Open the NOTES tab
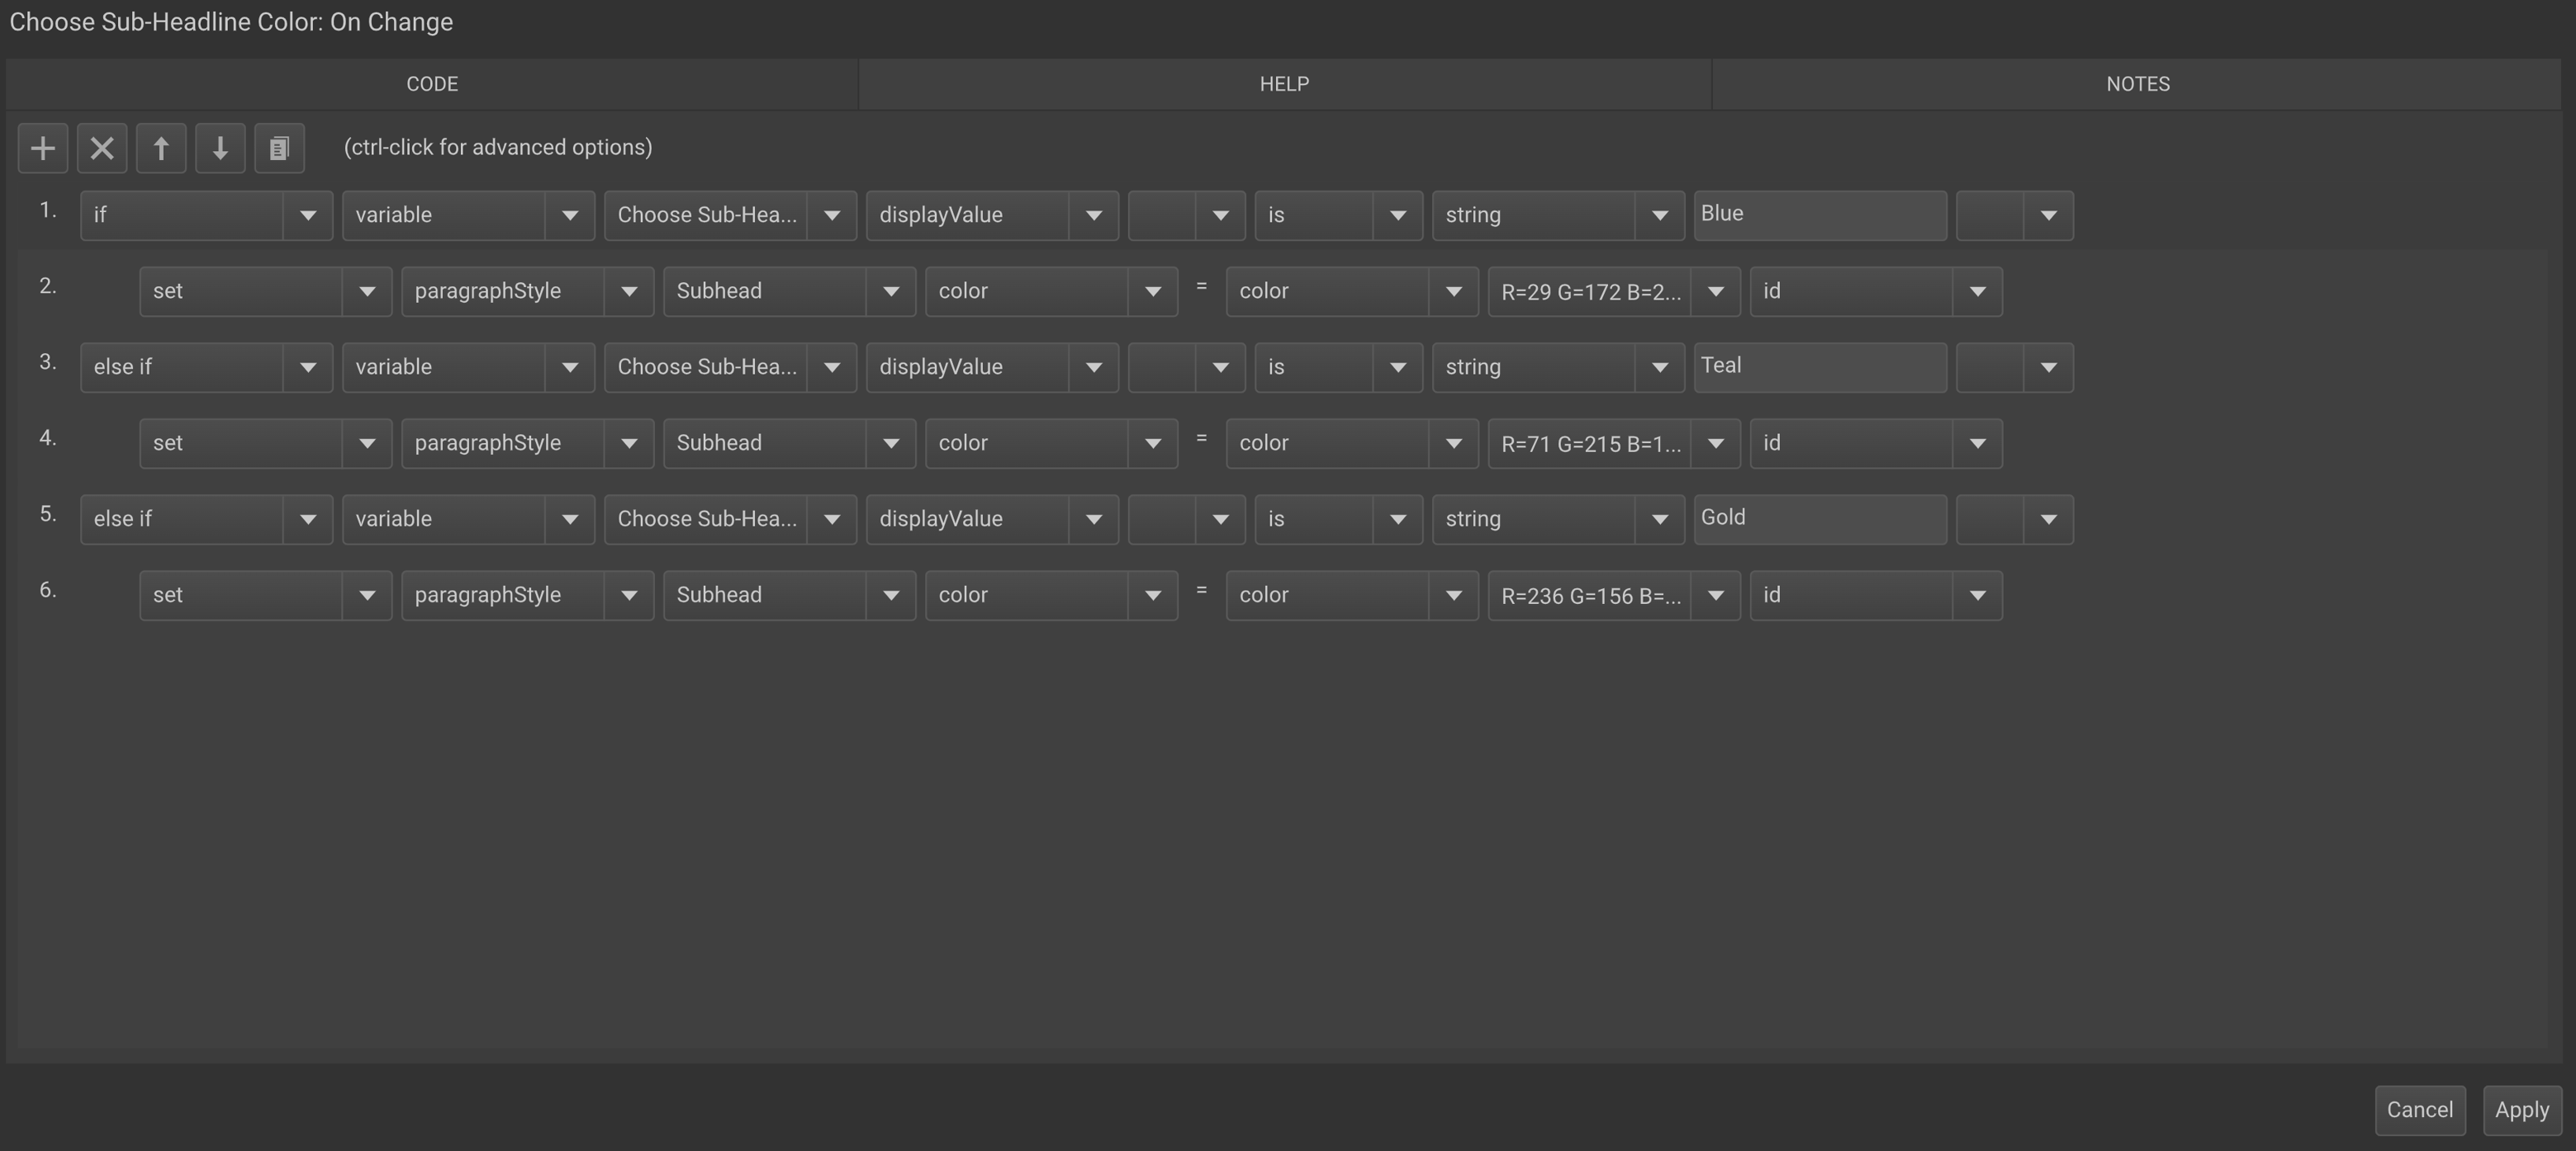Screen dimensions: 2576x1151 pos(2137,84)
